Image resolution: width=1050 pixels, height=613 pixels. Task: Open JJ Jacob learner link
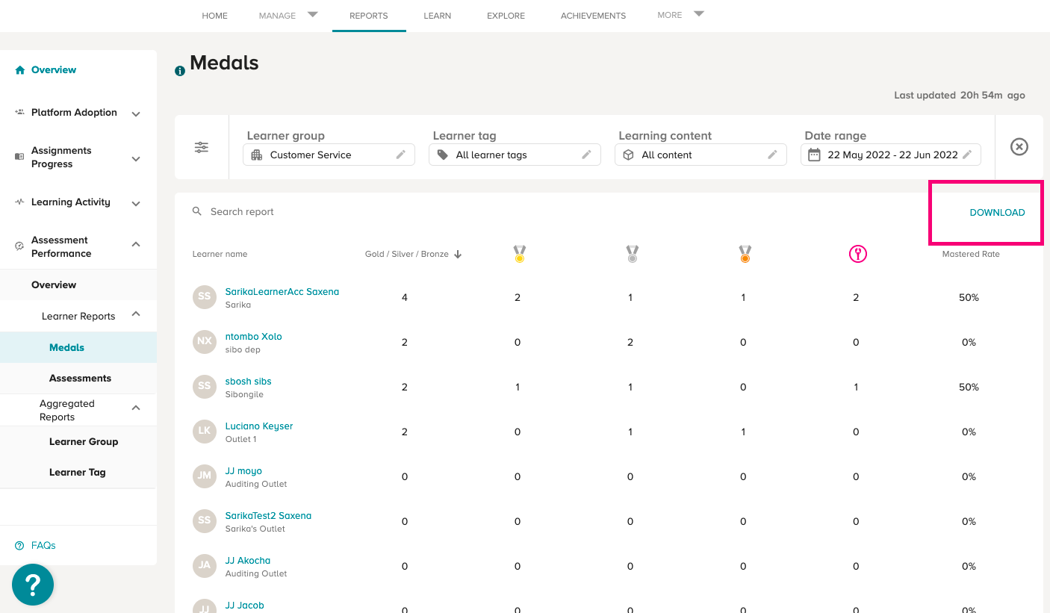245,606
